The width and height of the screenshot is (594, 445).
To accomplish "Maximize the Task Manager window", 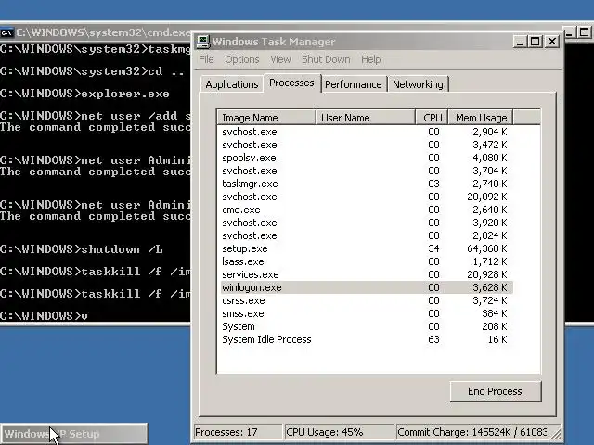I will [536, 41].
